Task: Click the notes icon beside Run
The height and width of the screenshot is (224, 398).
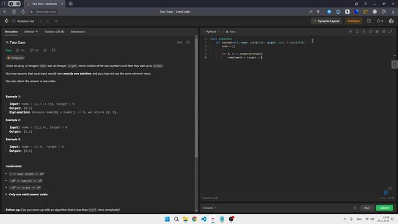Action: pos(355,208)
